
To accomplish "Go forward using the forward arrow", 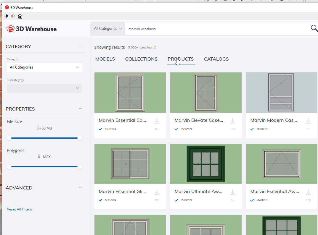I will [x=13, y=16].
